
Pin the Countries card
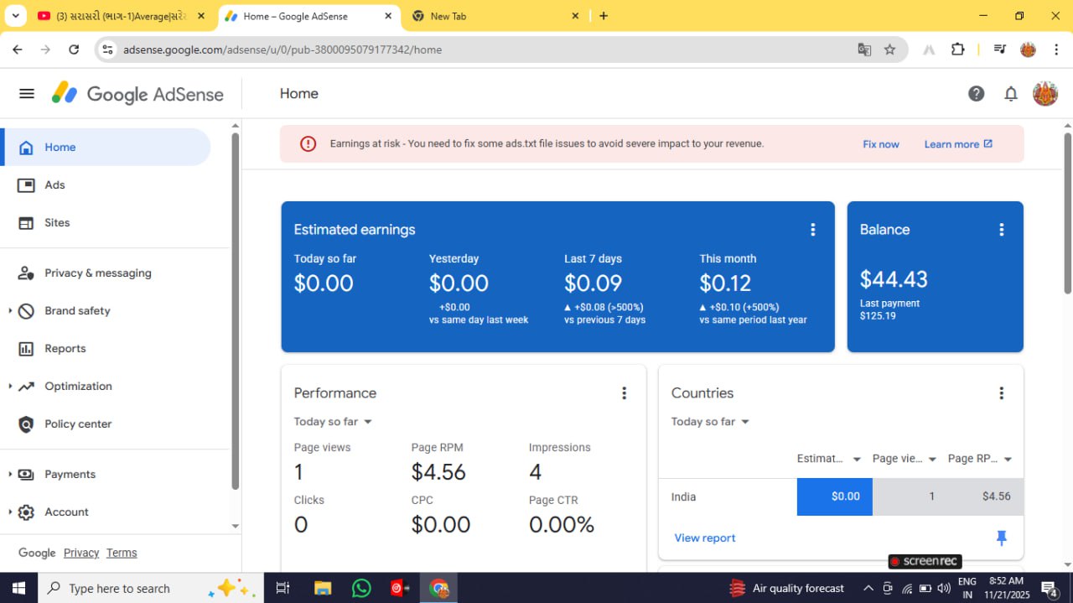click(1001, 538)
